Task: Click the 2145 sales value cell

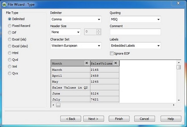Action: coord(105,69)
